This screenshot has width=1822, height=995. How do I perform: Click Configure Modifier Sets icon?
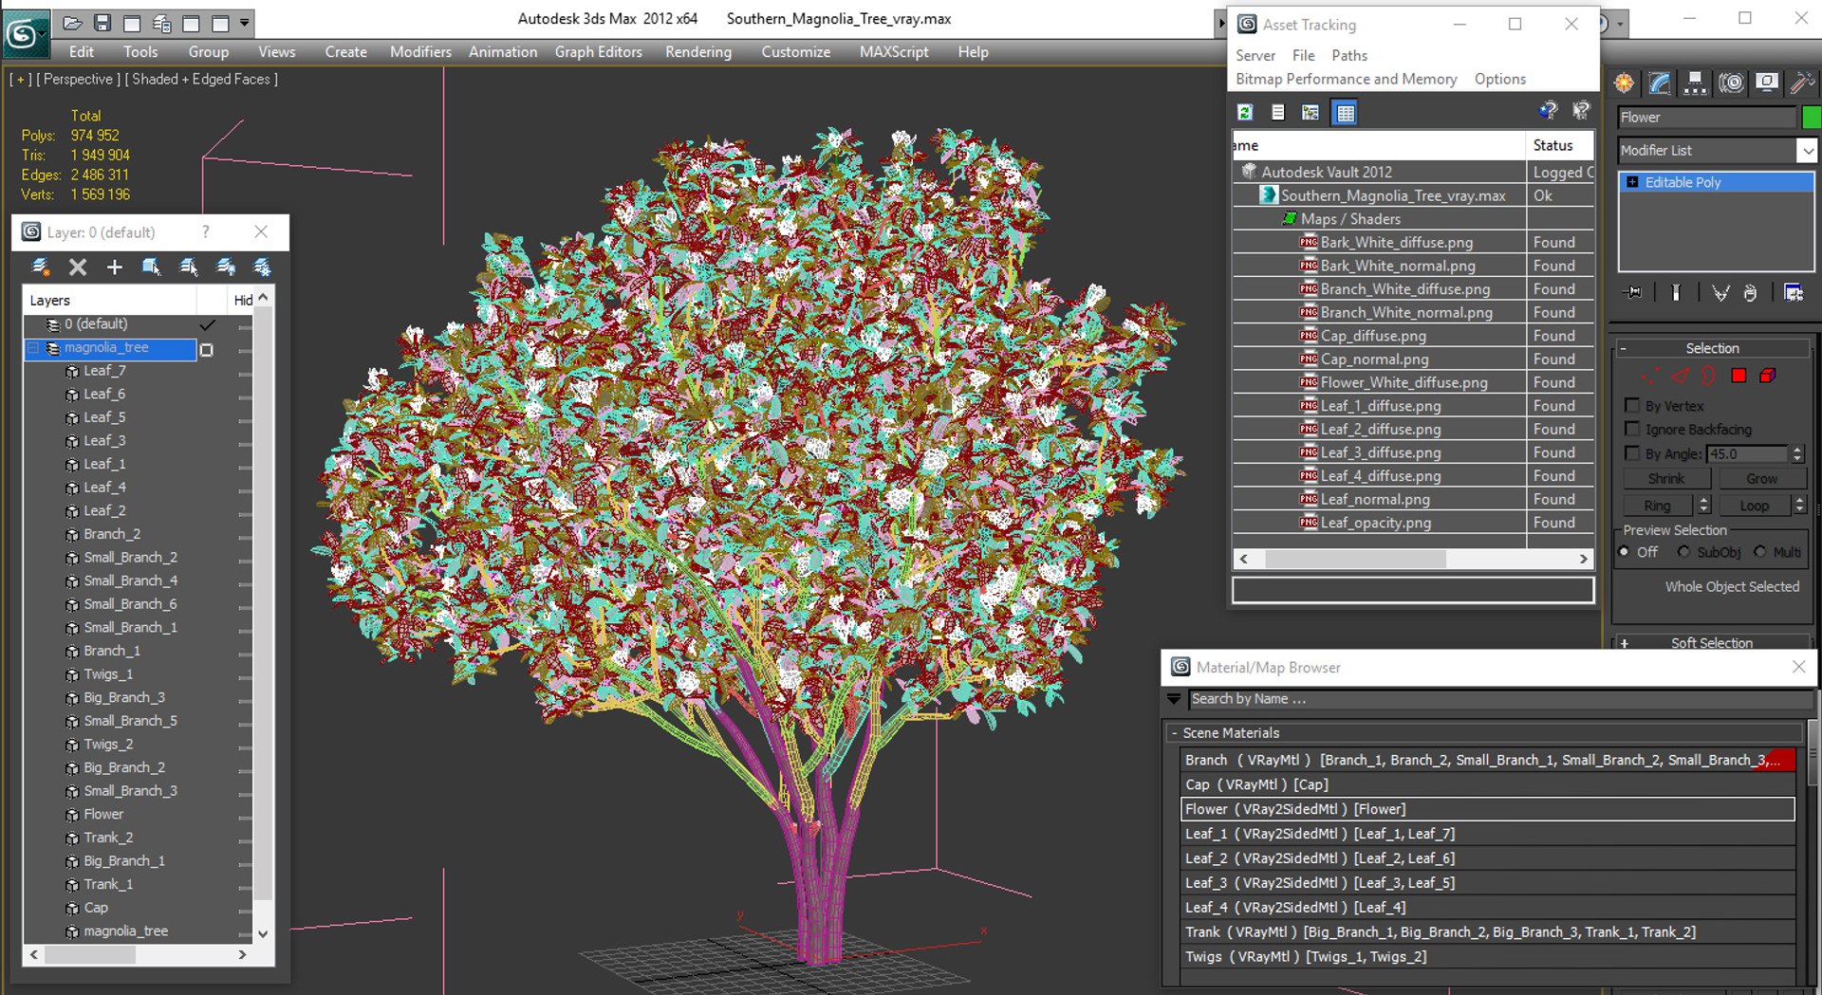pos(1794,292)
